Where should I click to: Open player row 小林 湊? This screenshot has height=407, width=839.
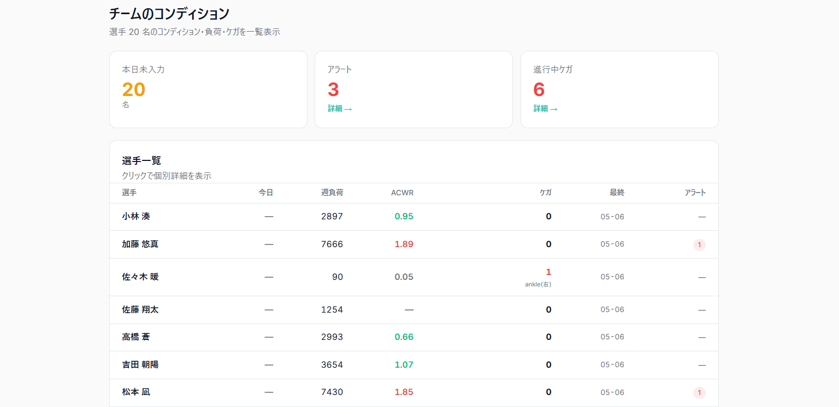413,217
